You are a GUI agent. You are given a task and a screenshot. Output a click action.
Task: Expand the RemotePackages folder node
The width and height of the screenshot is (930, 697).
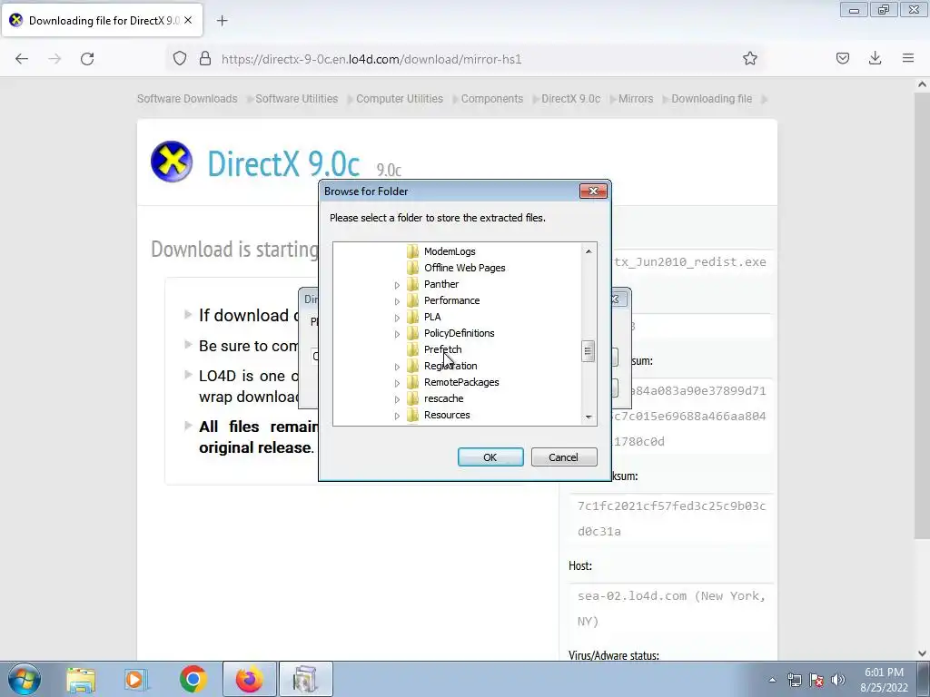click(x=397, y=383)
